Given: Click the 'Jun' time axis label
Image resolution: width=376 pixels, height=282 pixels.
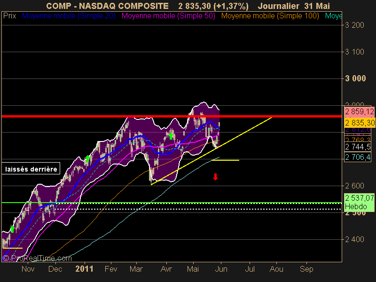Looking at the screenshot, I should pyautogui.click(x=221, y=269).
